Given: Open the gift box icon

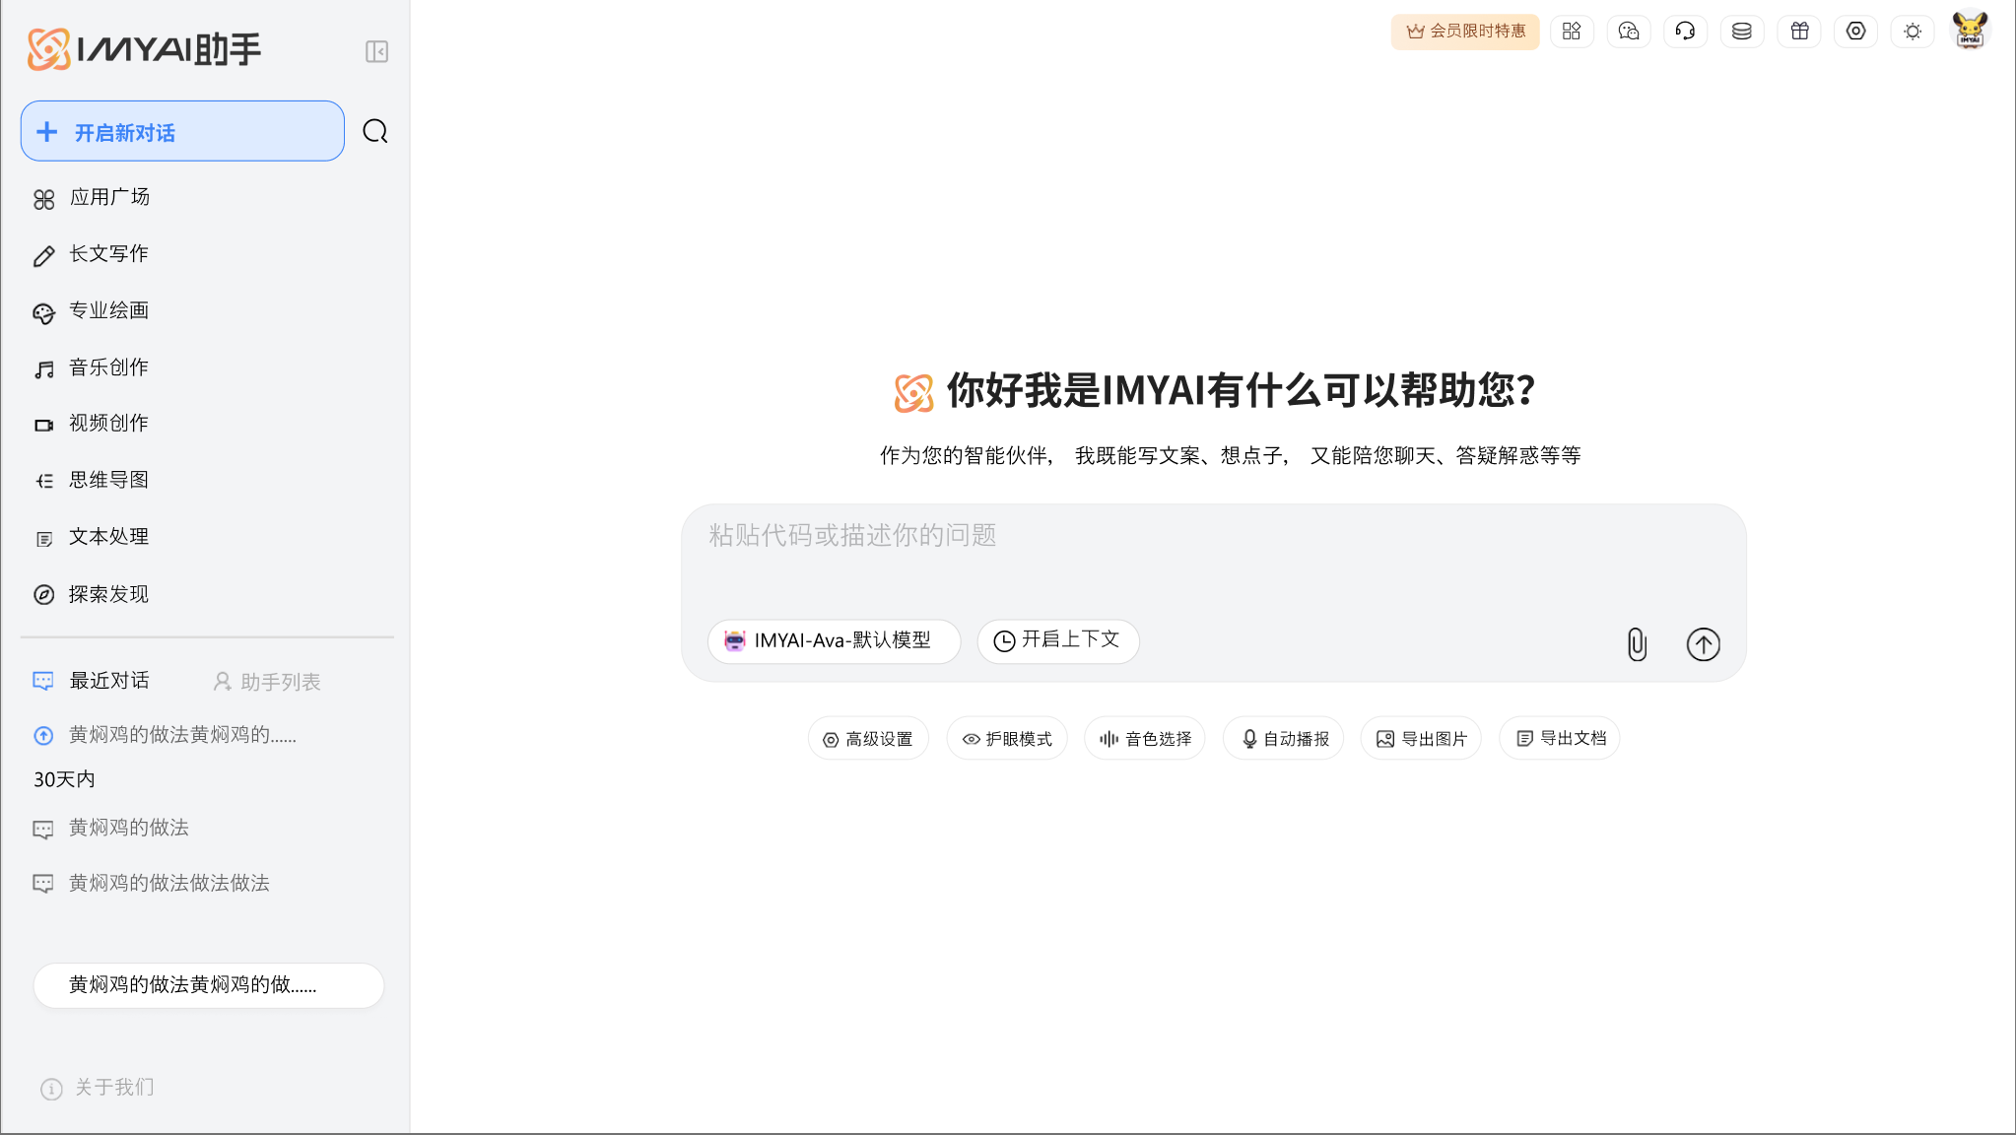Looking at the screenshot, I should click(x=1799, y=32).
